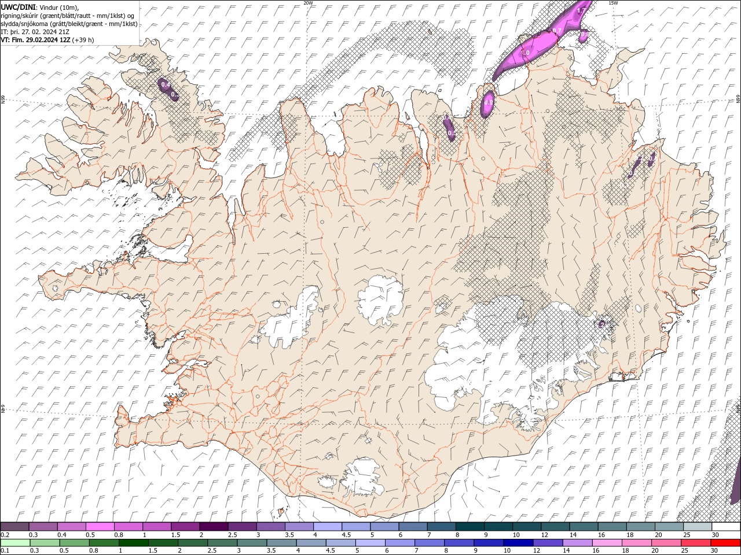This screenshot has height=555, width=741.
Task: Select the slate blue 6 swatch in upper legend row
Action: (413, 527)
